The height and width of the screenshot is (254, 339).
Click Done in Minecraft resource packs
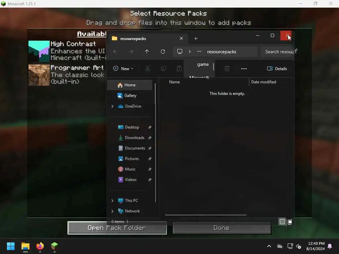point(221,228)
